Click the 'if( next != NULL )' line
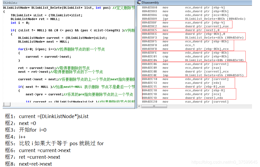 coord(77,87)
